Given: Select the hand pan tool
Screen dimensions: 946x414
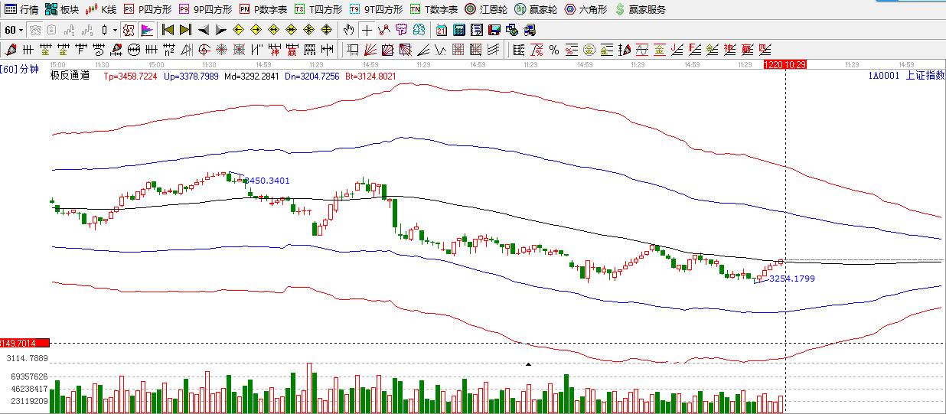Looking at the screenshot, I should coord(348,30).
